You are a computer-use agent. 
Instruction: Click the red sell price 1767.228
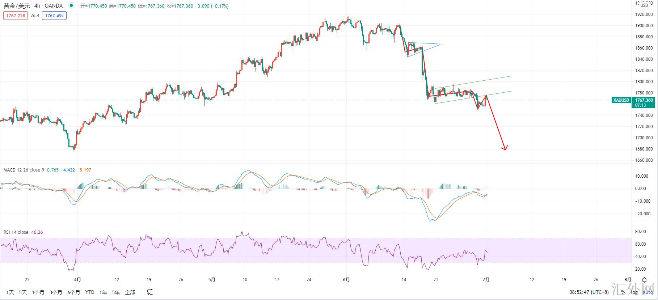click(x=16, y=16)
